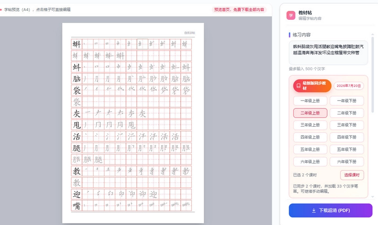Click the large 蚪 model character cell

pyautogui.click(x=77, y=67)
